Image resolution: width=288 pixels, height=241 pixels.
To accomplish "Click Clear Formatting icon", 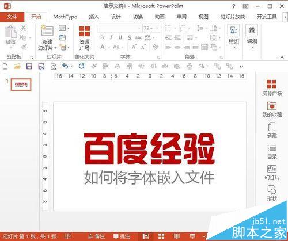I will [x=156, y=47].
